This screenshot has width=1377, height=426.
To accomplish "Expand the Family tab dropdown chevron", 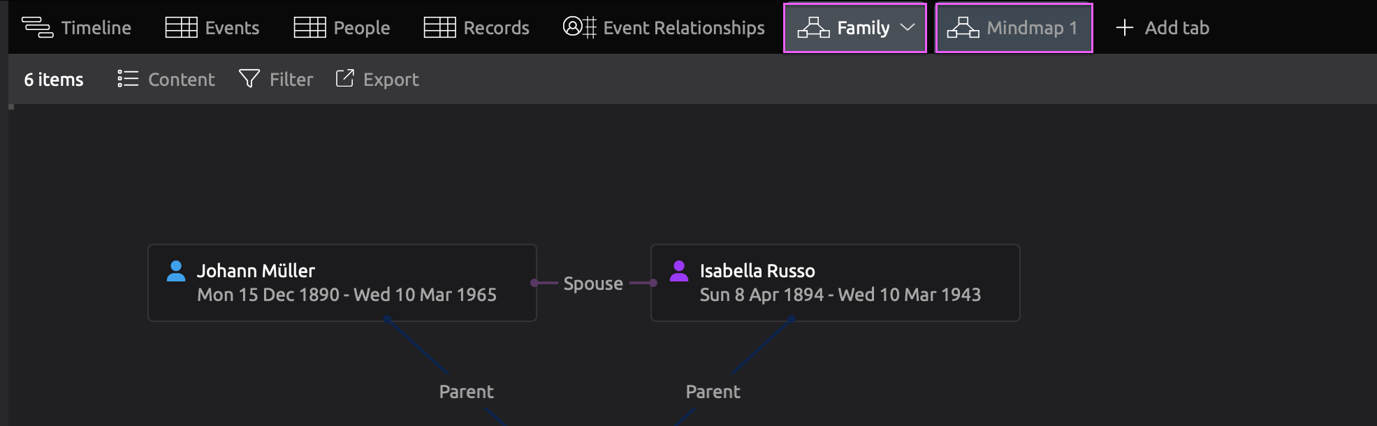I will click(908, 28).
